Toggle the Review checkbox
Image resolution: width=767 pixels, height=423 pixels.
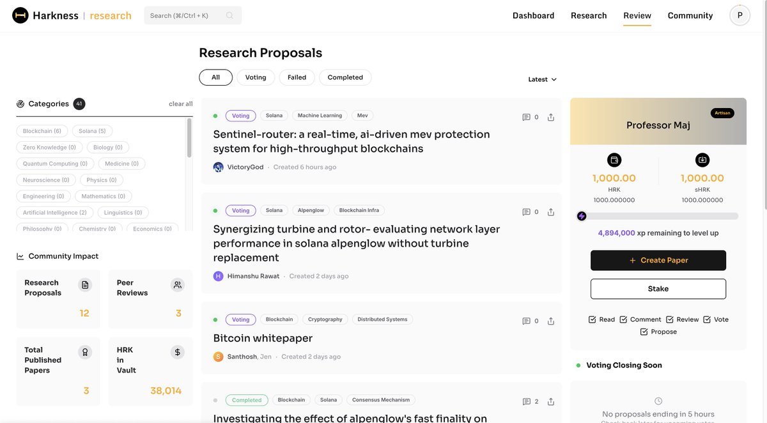point(670,319)
